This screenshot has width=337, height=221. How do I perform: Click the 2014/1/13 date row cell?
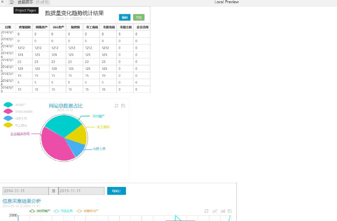click(8, 48)
